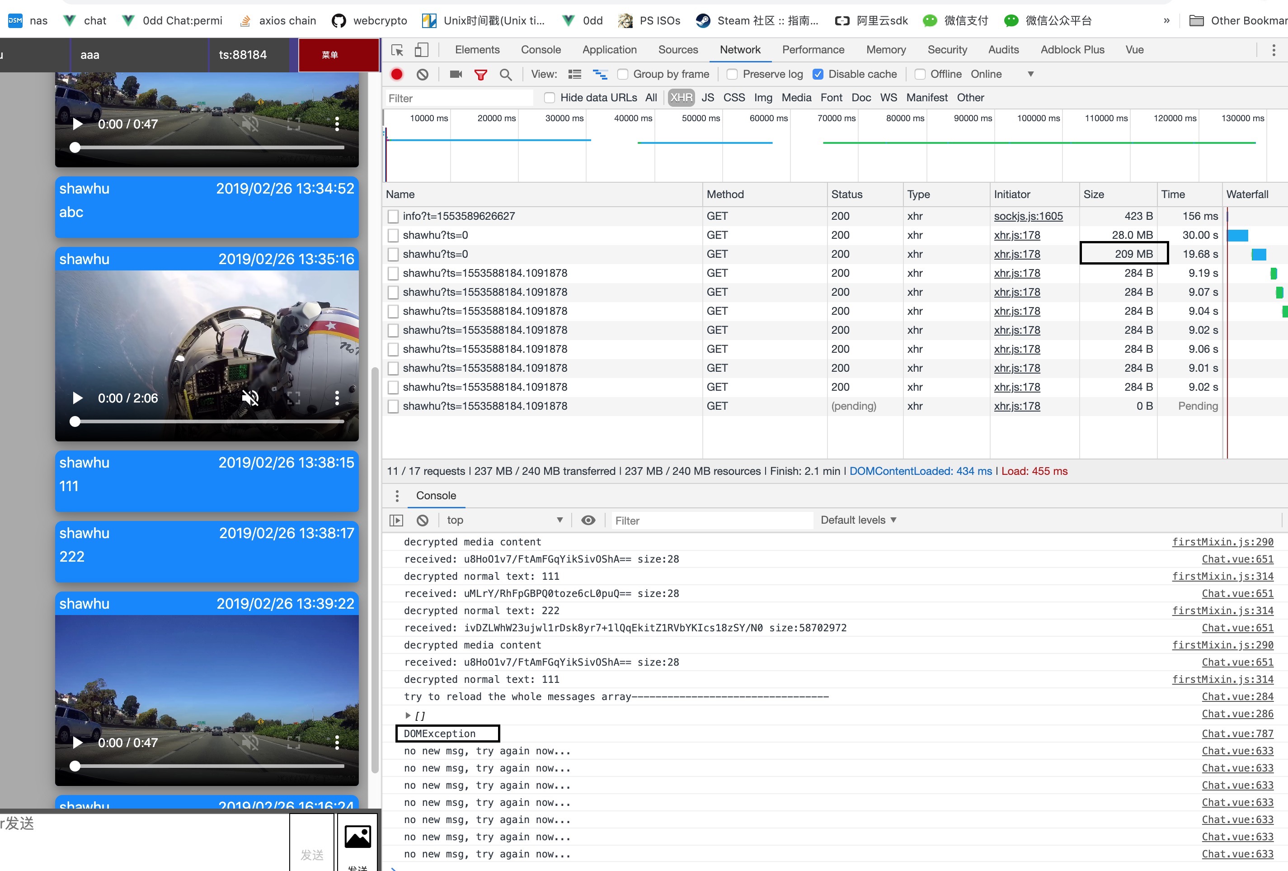Switch to the Performance tab
Image resolution: width=1288 pixels, height=871 pixels.
[813, 49]
